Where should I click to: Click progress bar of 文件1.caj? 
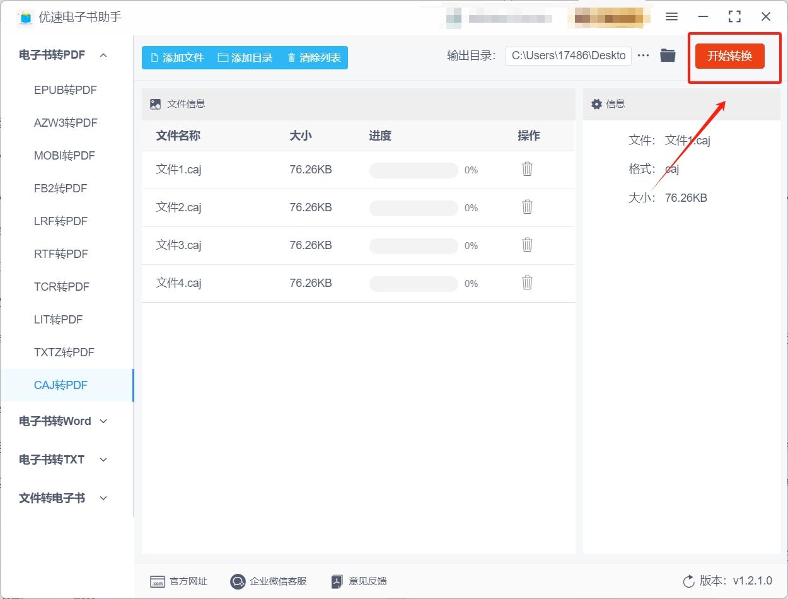(x=414, y=170)
